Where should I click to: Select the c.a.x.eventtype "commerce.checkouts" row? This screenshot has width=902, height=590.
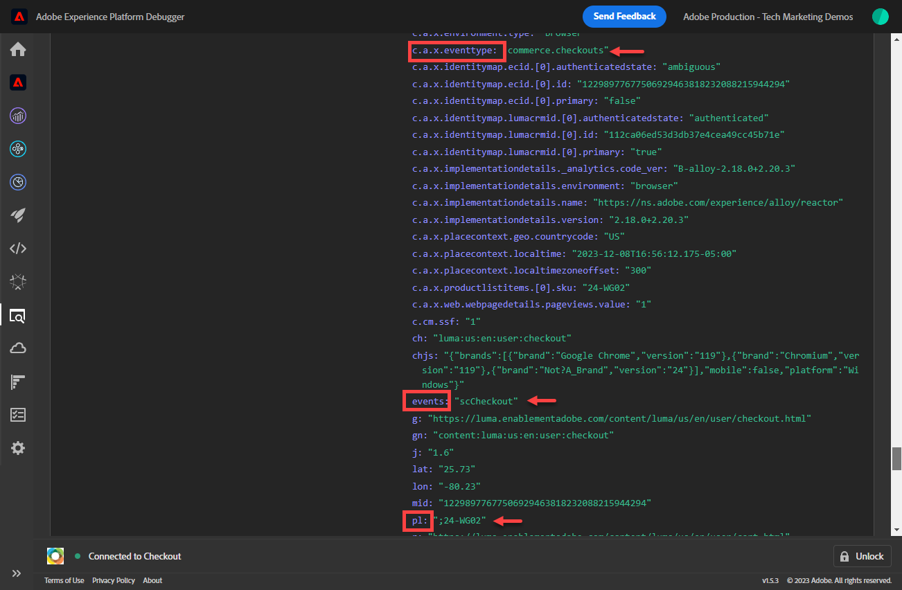[510, 51]
